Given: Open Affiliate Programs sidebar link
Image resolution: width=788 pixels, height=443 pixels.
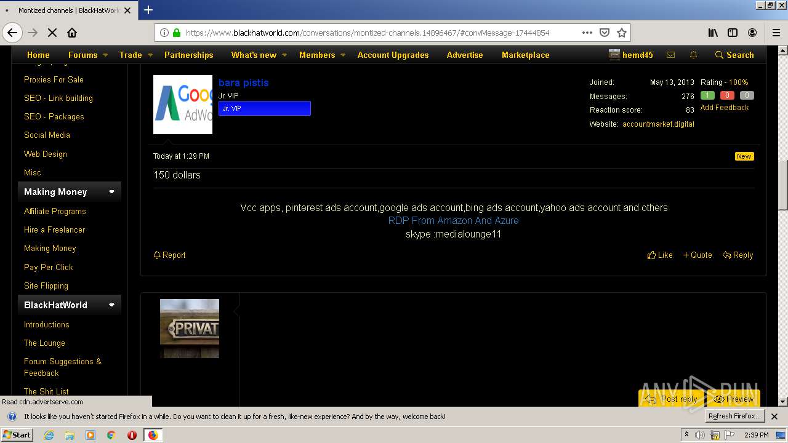Looking at the screenshot, I should 55,211.
